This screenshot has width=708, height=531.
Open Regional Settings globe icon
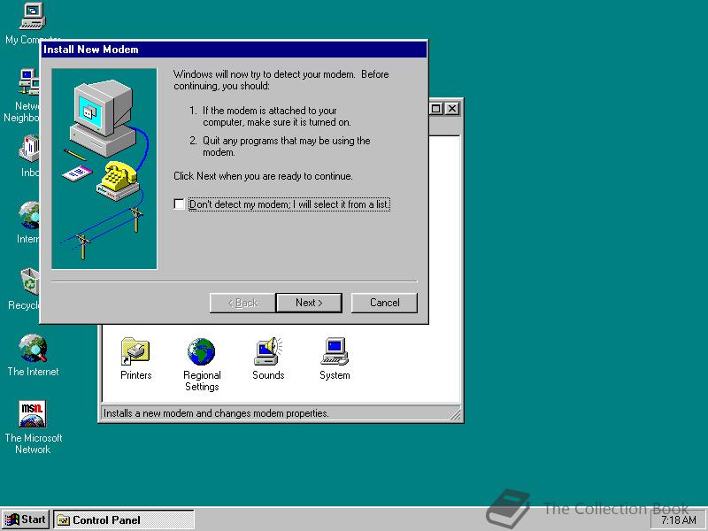coord(202,351)
